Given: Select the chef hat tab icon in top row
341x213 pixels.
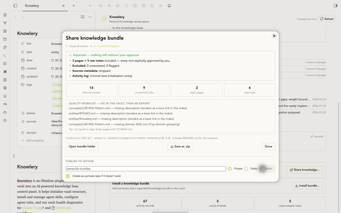Looking at the screenshot, I should click(169, 6).
